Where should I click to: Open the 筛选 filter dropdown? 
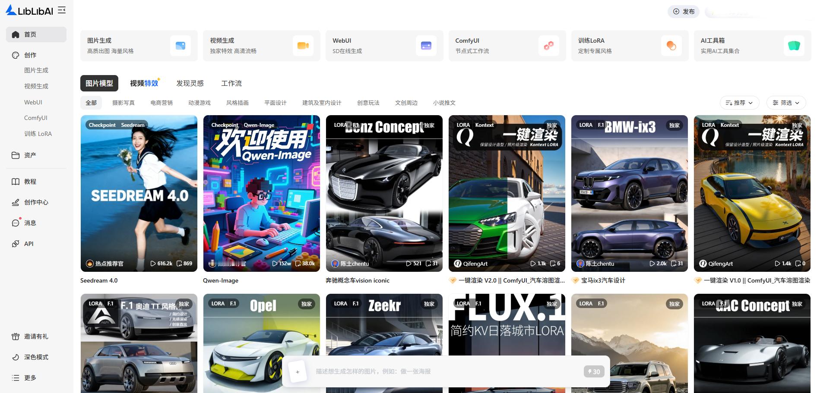(x=786, y=103)
